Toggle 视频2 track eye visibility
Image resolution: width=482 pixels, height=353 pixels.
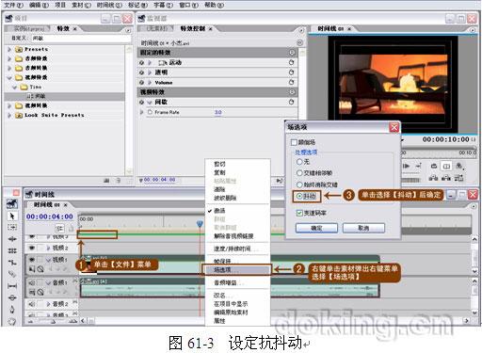click(32, 248)
